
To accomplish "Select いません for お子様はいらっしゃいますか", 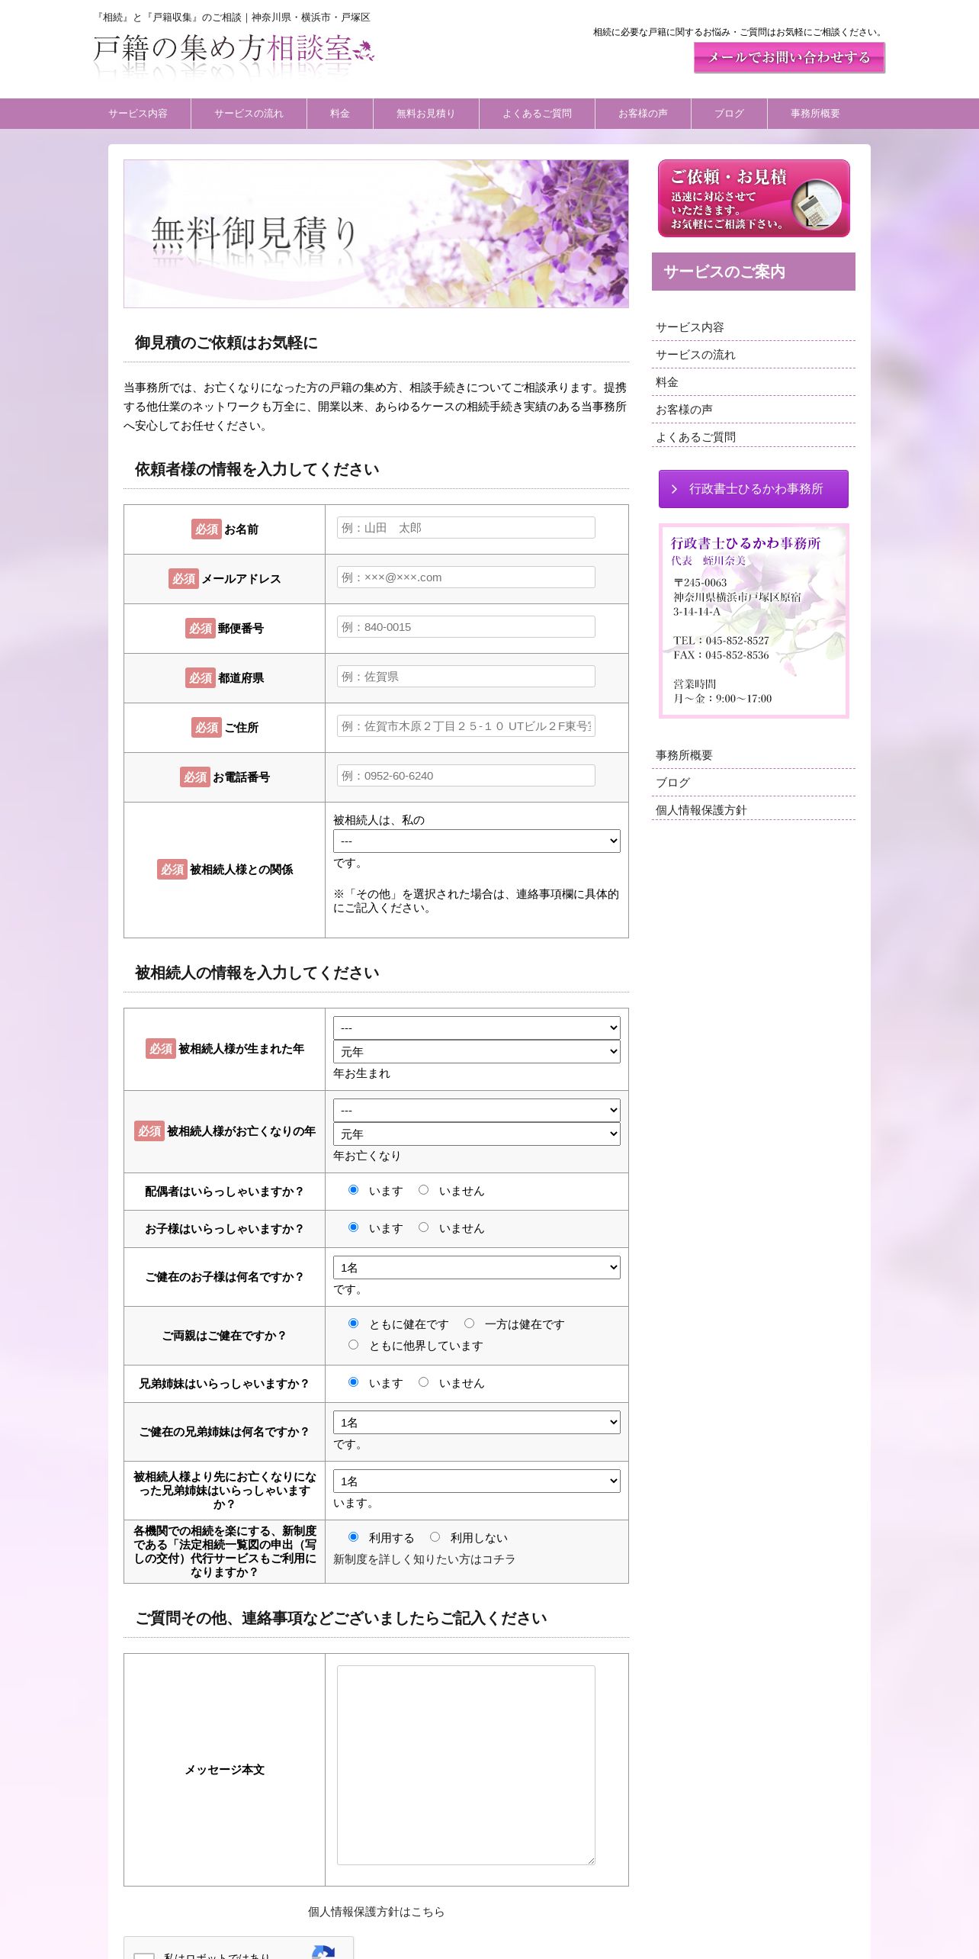I will point(423,1227).
